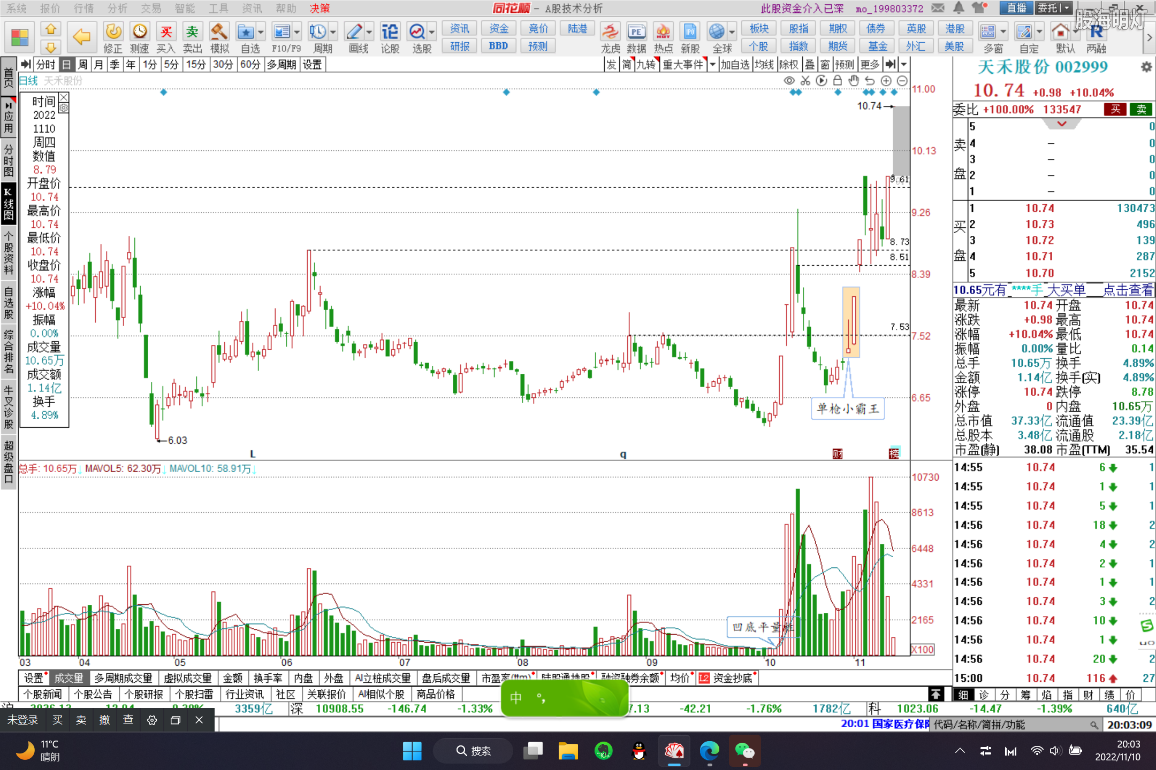The width and height of the screenshot is (1156, 770).
Task: Switch to the 个股公告 tab
Action: click(x=93, y=694)
